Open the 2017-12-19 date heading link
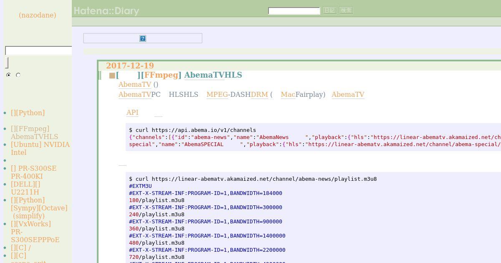Image resolution: width=501 pixels, height=263 pixels. point(130,66)
